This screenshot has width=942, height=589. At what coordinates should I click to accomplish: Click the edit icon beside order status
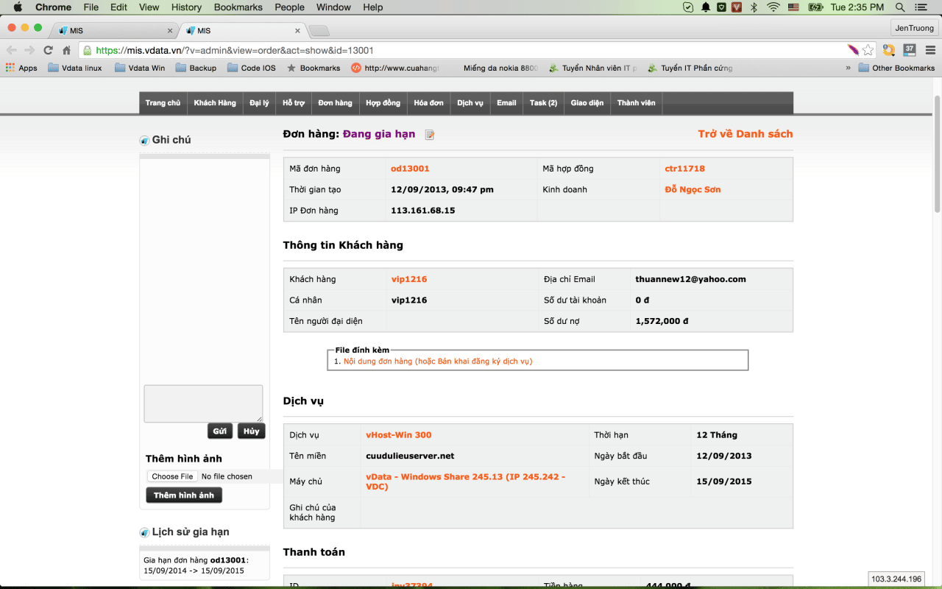click(x=430, y=135)
